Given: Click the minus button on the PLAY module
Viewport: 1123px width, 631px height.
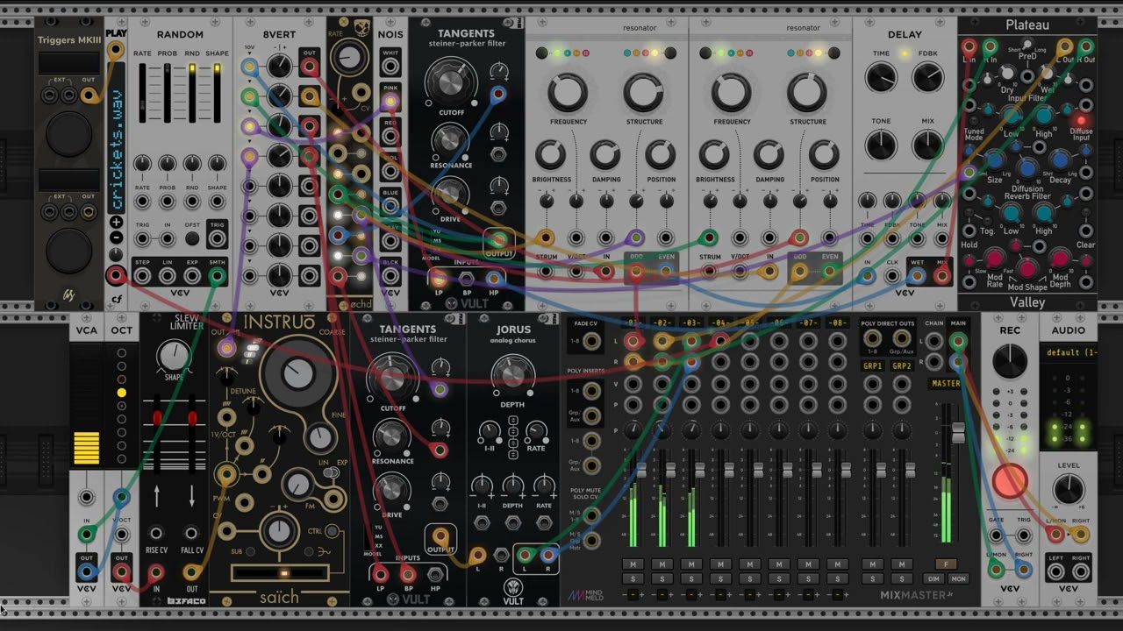Looking at the screenshot, I should click(116, 238).
